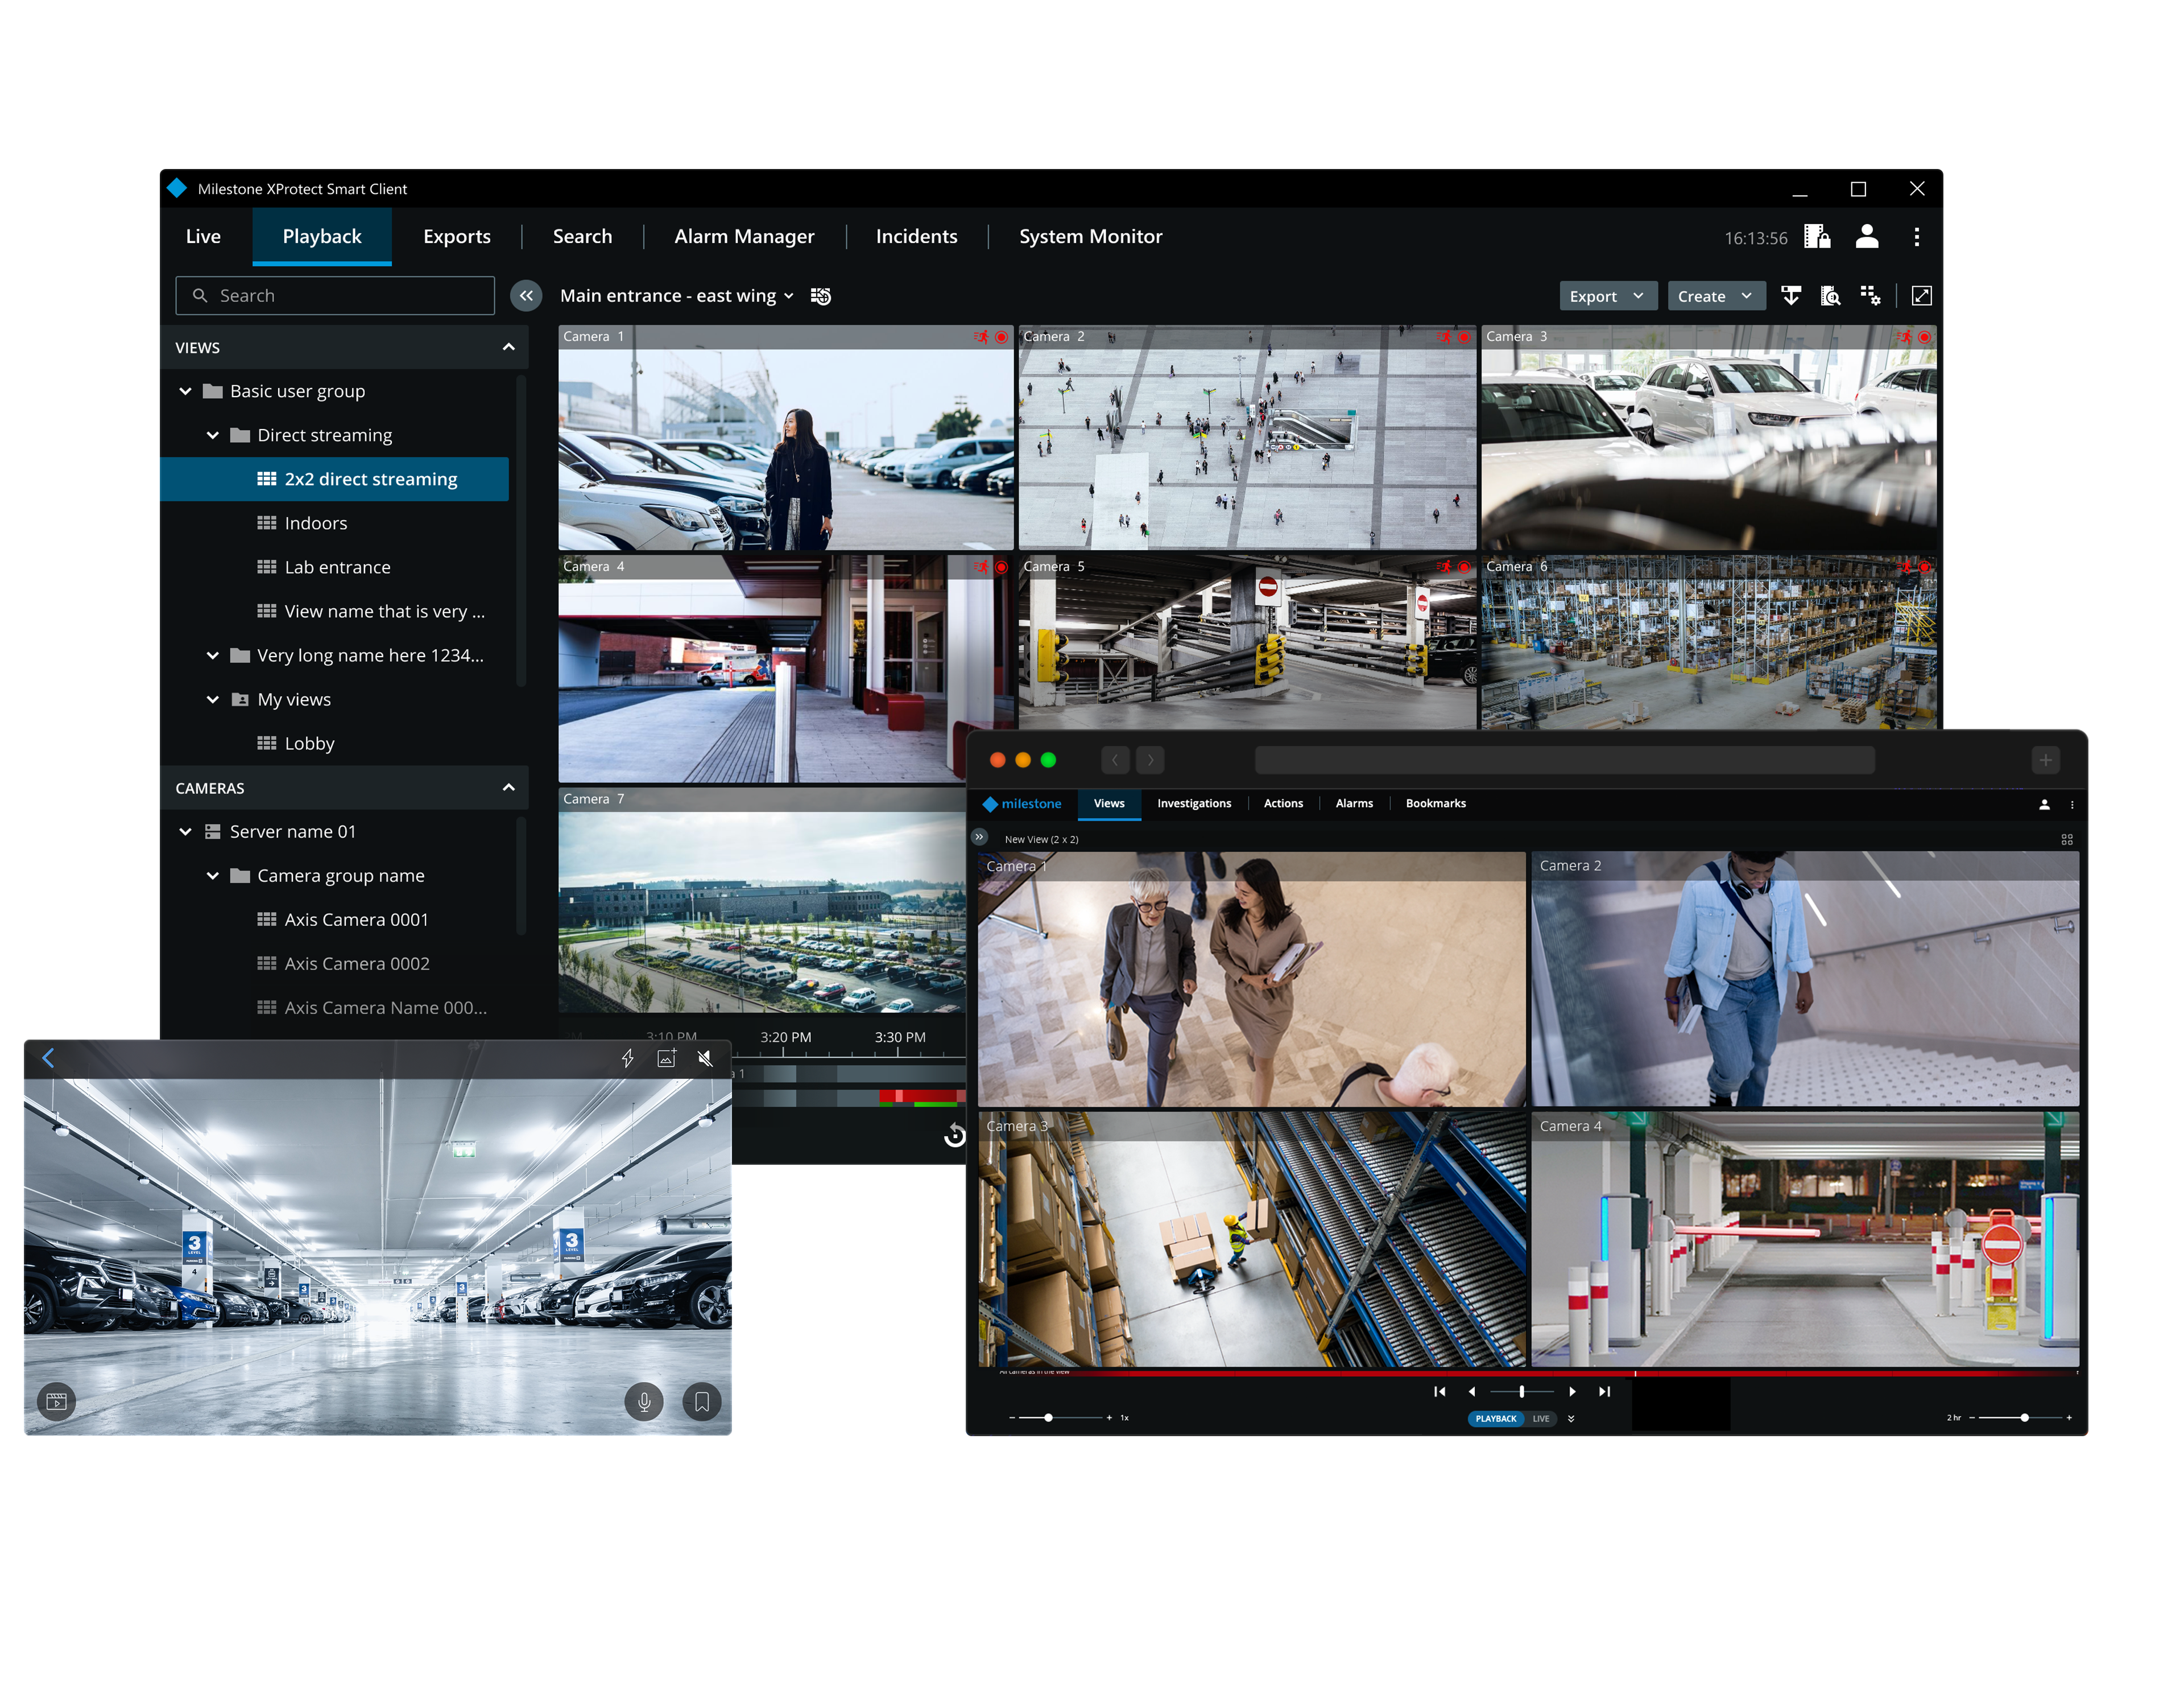Click the shuttle slider between play buttons
2184x1707 pixels.
[x=1521, y=1392]
